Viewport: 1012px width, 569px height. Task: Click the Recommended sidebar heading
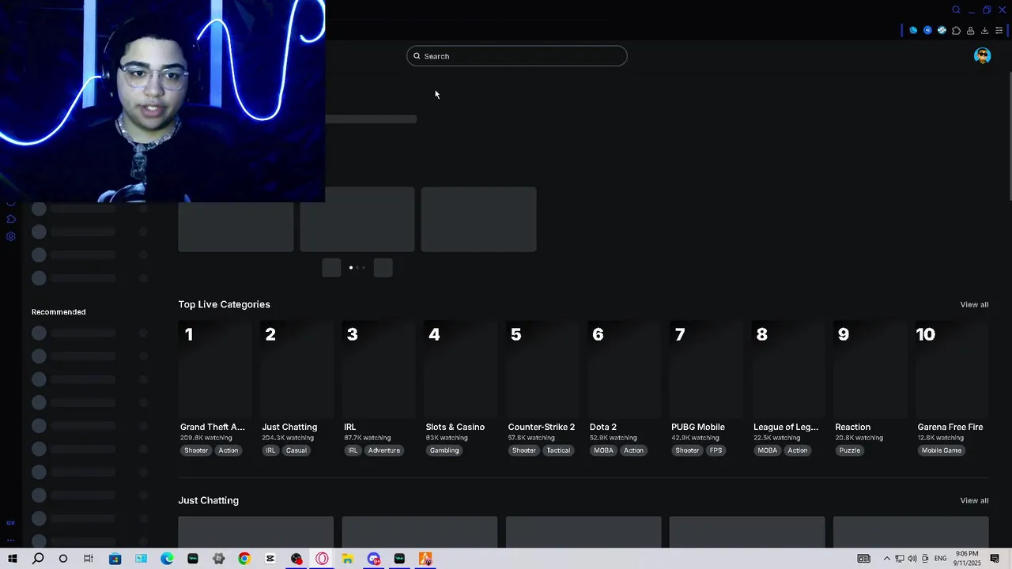[59, 312]
